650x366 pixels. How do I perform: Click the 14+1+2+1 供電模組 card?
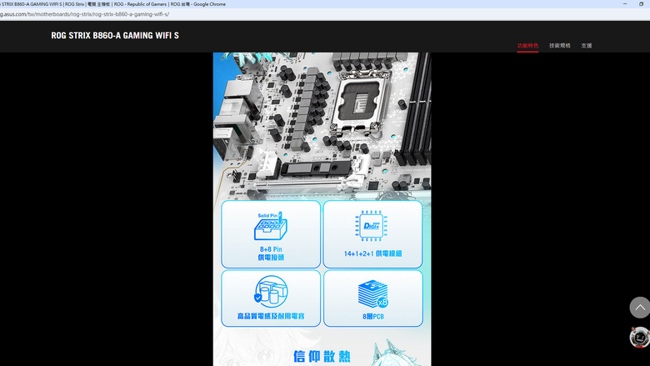pos(372,234)
